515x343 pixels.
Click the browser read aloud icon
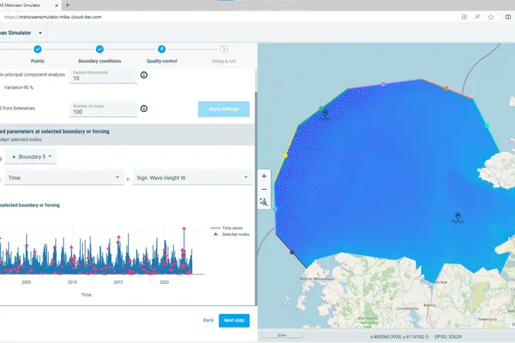(478, 17)
